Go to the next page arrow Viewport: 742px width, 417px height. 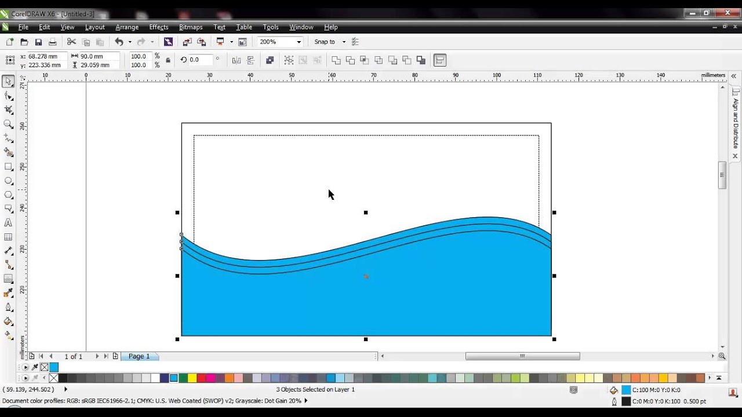tap(97, 356)
